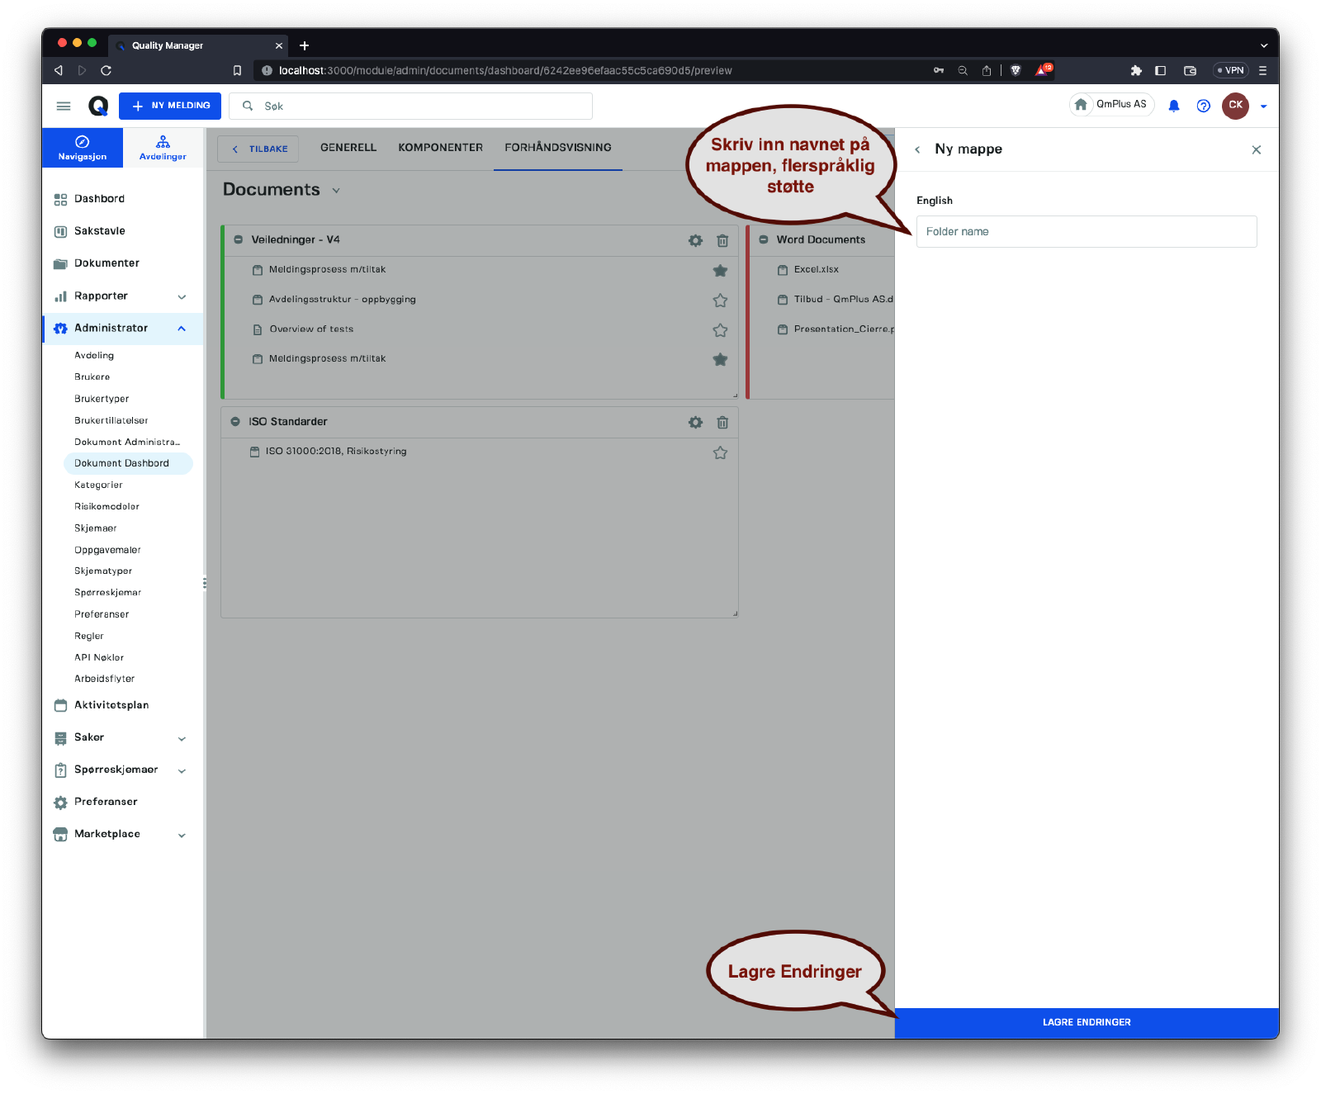Select Kategorier in the Administrator submenu
This screenshot has width=1321, height=1094.
pos(98,485)
